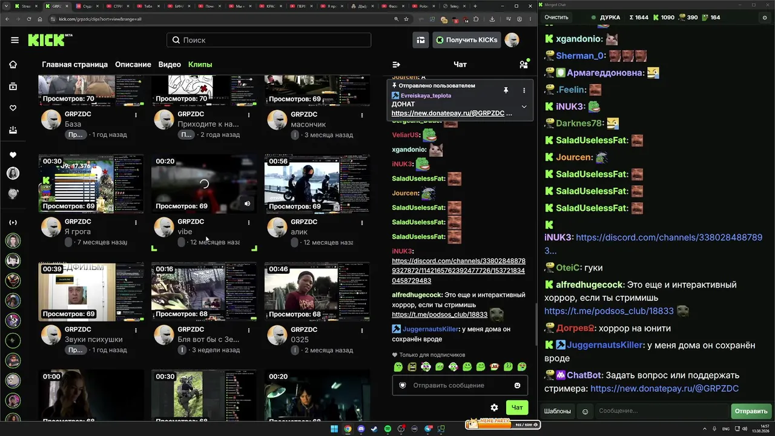The height and width of the screenshot is (436, 775).
Task: Open a new browser tab
Action: pyautogui.click(x=475, y=6)
